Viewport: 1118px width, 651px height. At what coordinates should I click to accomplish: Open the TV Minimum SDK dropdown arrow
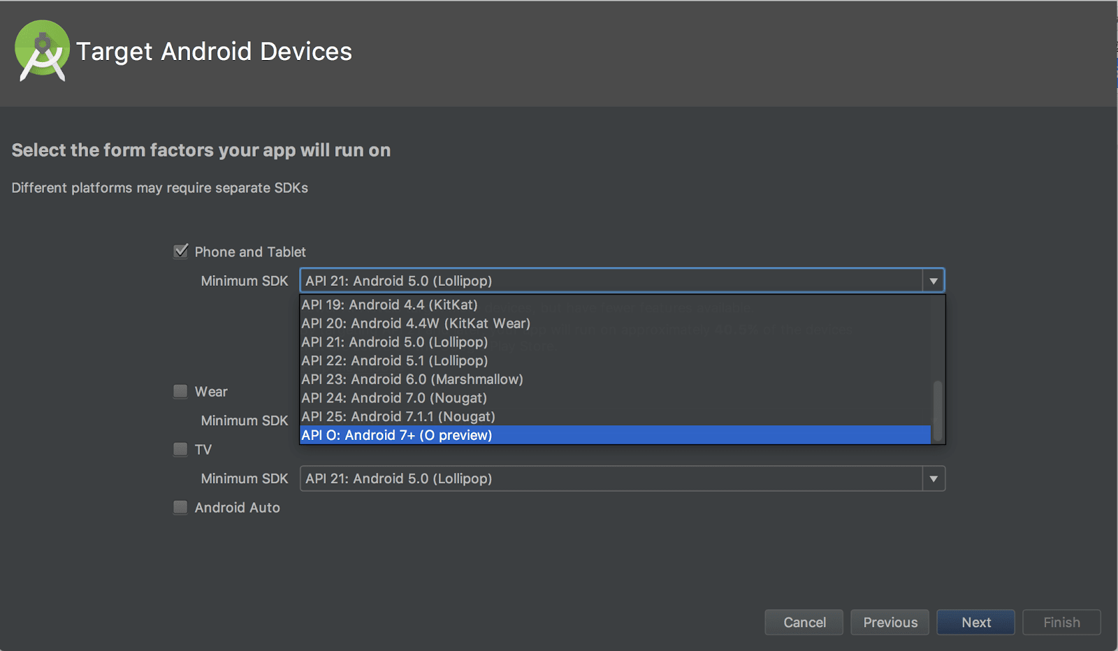934,478
